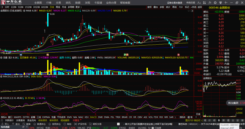Click 传统交易 button
Viewport: 245px width, 129px height.
[x=191, y=3]
